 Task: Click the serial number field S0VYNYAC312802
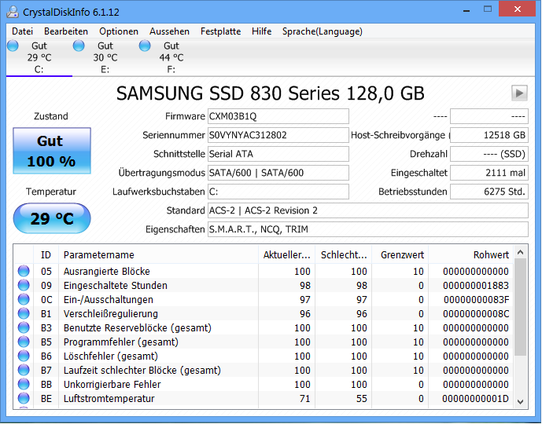tap(278, 135)
